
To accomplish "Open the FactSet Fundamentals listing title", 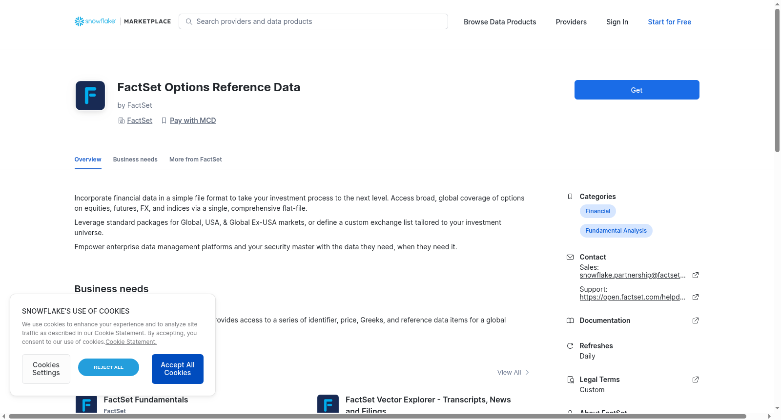I will pos(146,400).
